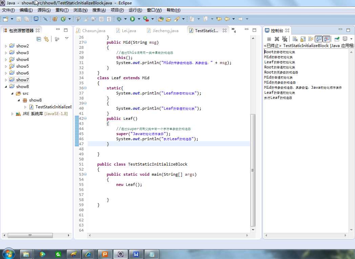Click Collapse All in Package Explorer
This screenshot has height=259, width=355.
point(39,39)
